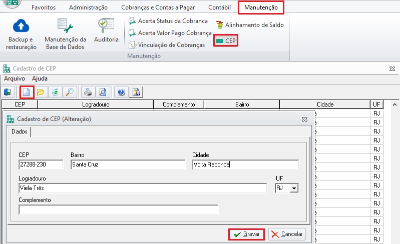Image resolution: width=400 pixels, height=244 pixels.
Task: Run Acerta Valor Pago Cobrança
Action: click(170, 33)
